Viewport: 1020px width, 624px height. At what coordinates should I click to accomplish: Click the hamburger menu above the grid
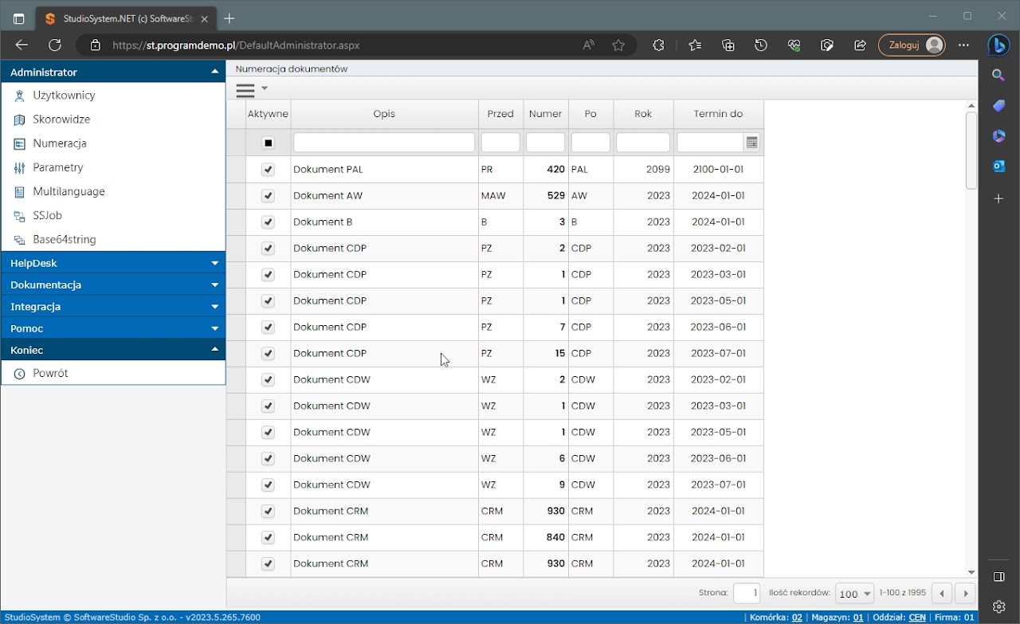(x=245, y=90)
